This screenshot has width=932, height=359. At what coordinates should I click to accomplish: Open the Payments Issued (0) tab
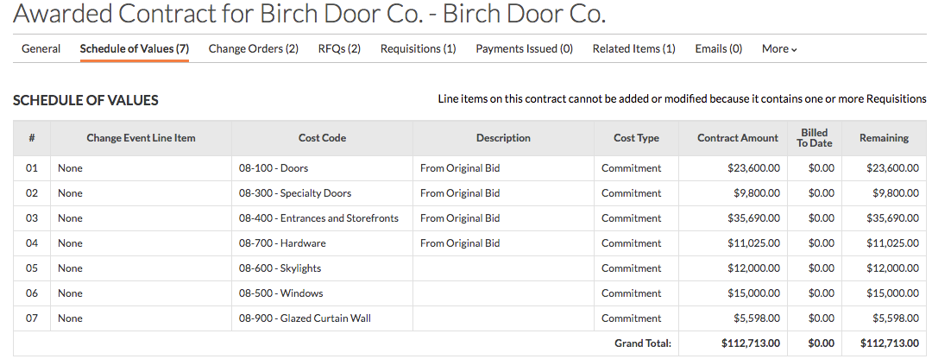coord(525,48)
